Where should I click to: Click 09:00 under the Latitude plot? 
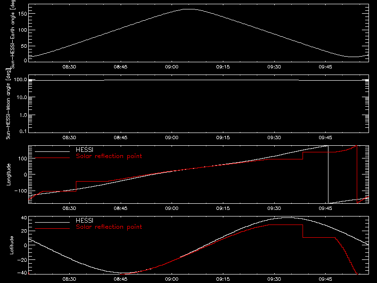172,279
